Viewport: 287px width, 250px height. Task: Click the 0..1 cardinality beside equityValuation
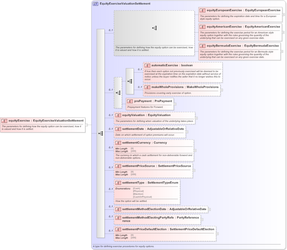pos(111,115)
